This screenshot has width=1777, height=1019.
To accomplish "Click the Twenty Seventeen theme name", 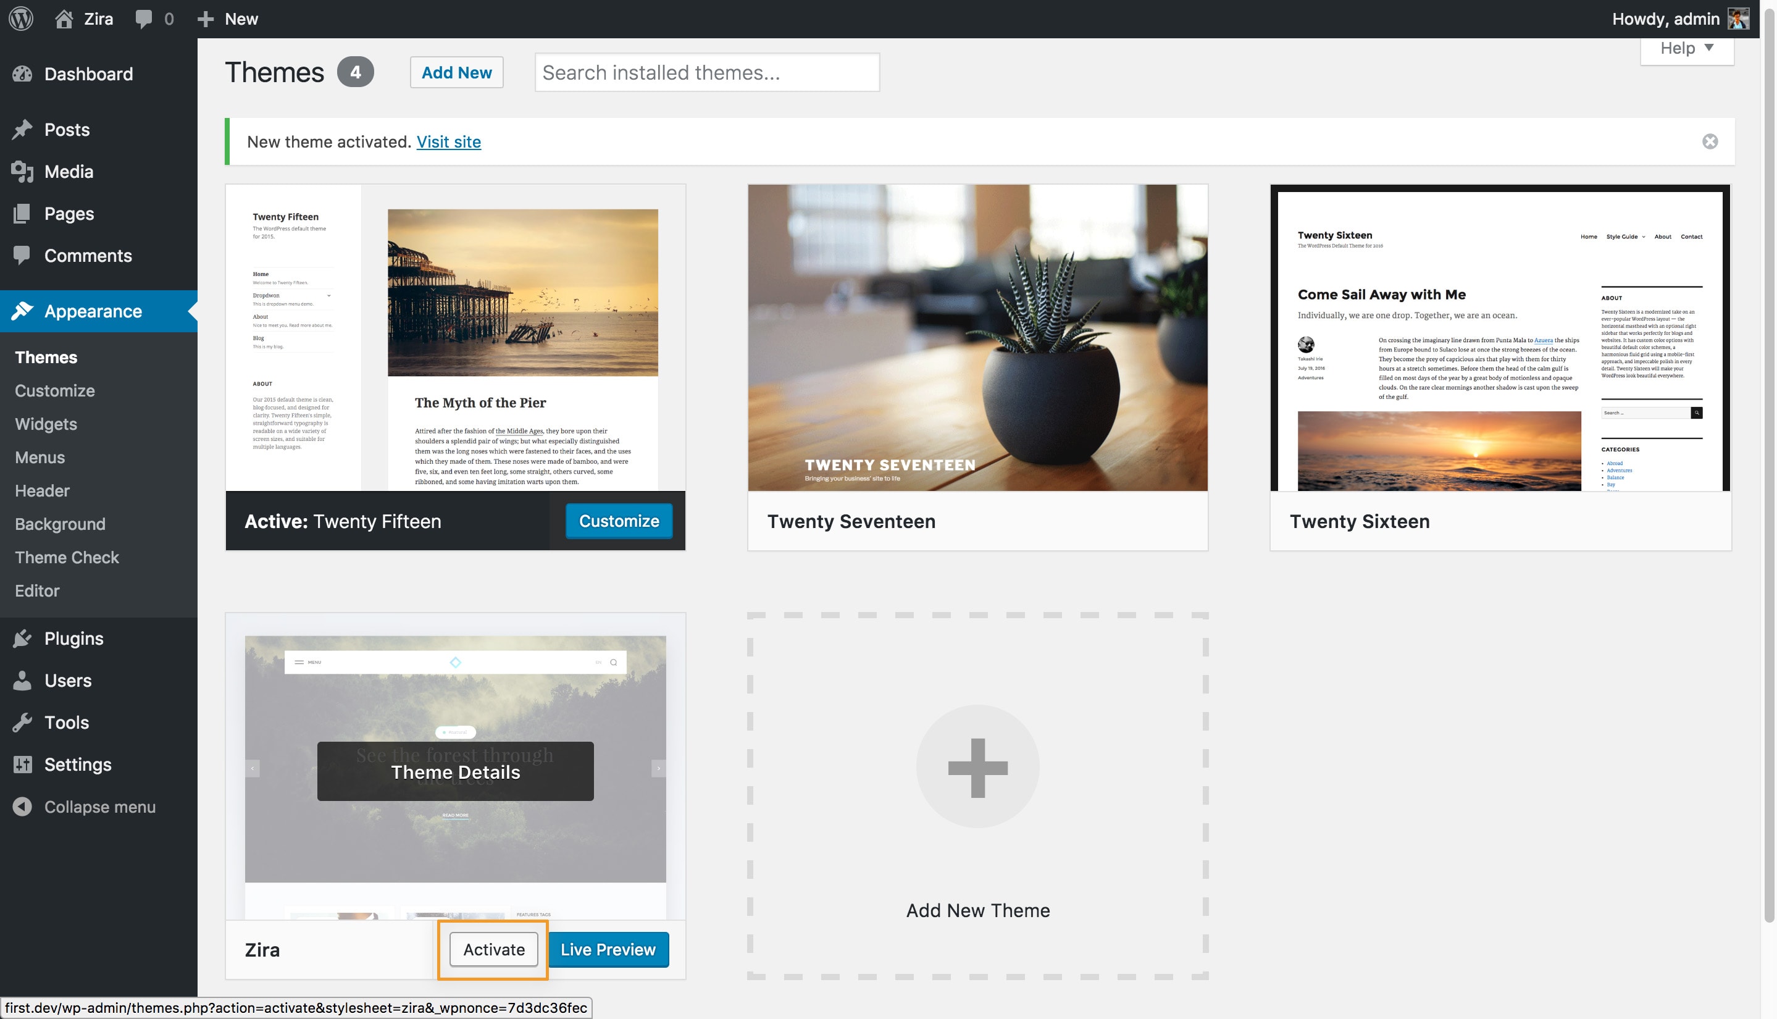I will 851,521.
